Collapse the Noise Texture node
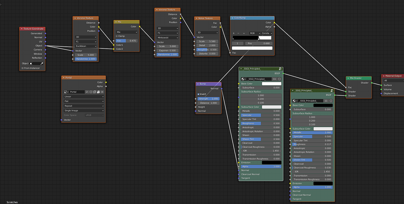 [196, 19]
